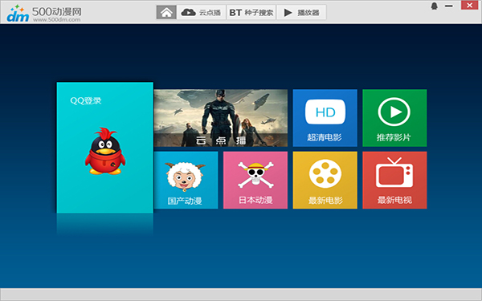
Task: Open the 最新电影 film reel tile
Action: [x=325, y=180]
